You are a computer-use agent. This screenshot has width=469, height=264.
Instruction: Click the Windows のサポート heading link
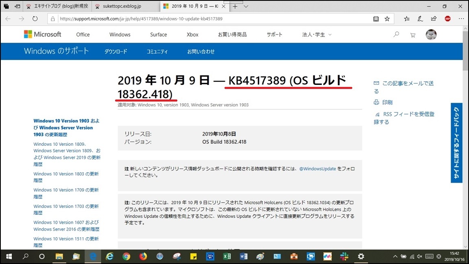56,51
